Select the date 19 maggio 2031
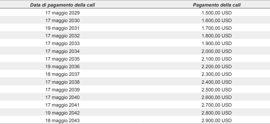This screenshot has height=124, width=270. pos(62,28)
